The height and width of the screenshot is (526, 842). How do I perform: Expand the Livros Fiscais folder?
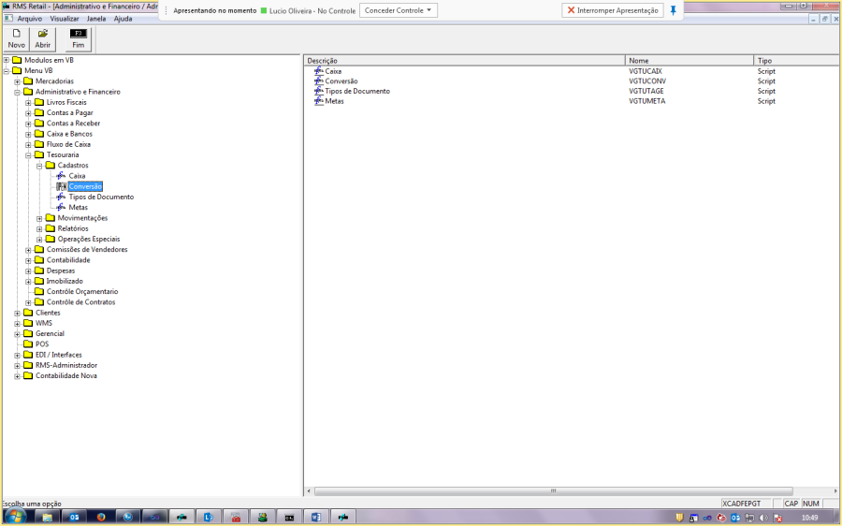tap(28, 103)
